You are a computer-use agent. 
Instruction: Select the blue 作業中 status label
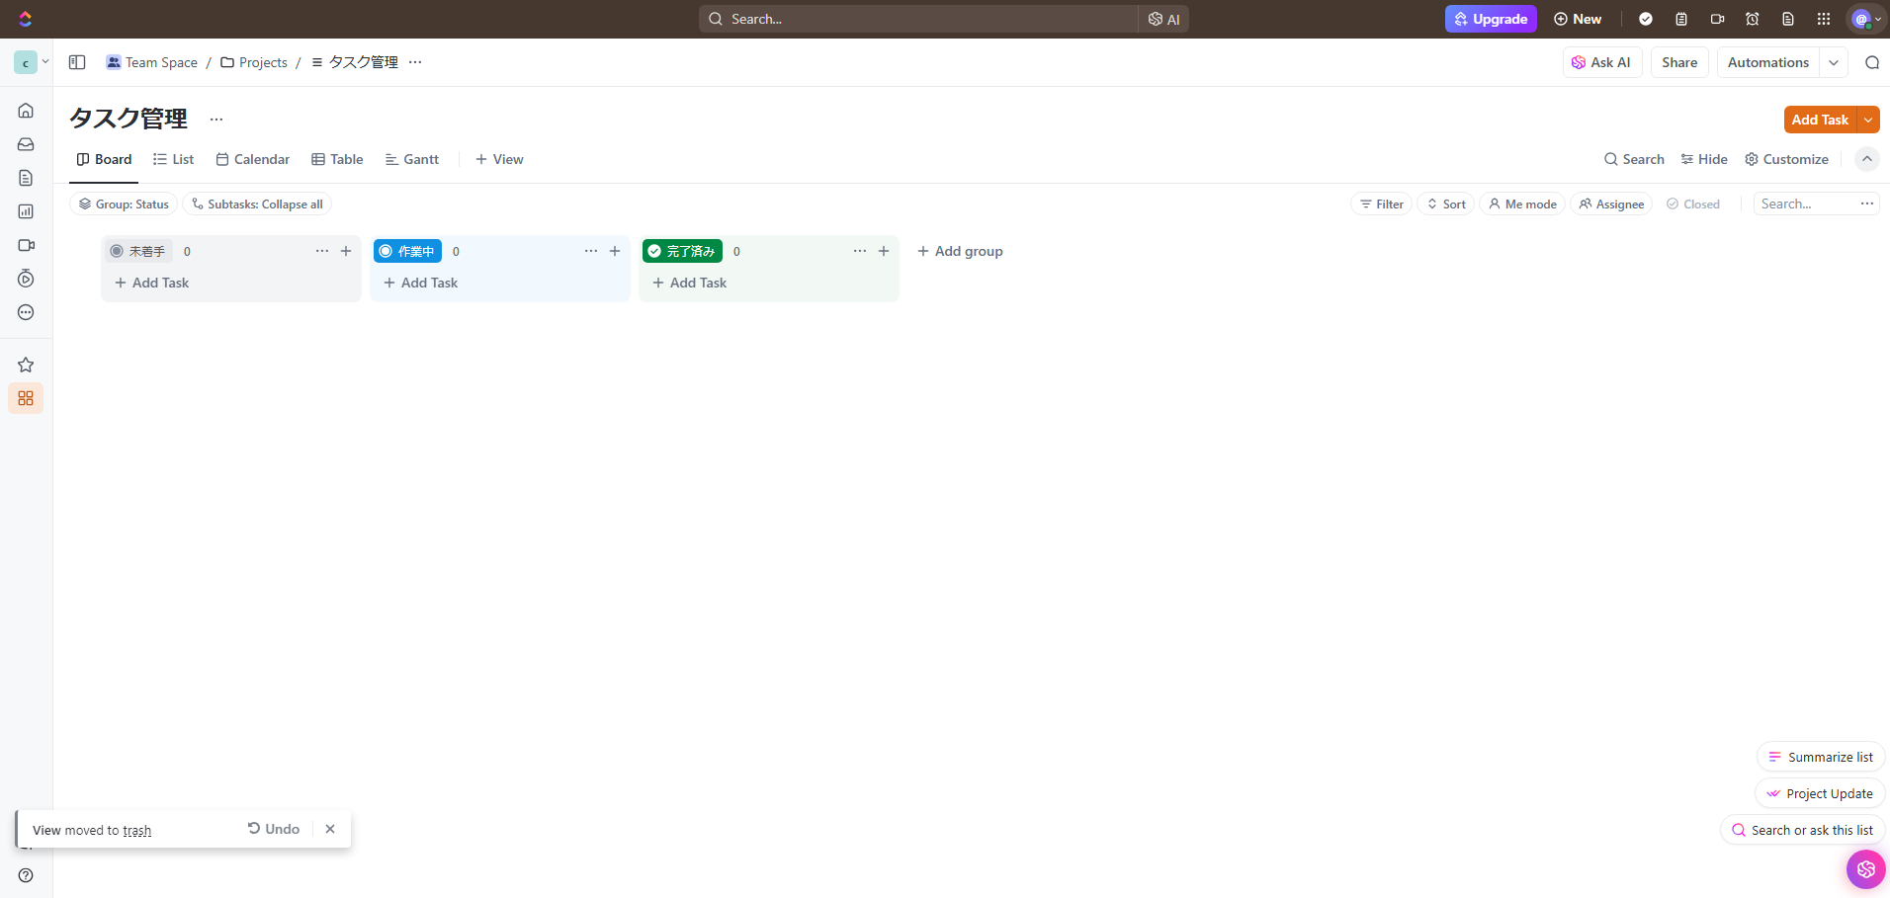(x=407, y=251)
